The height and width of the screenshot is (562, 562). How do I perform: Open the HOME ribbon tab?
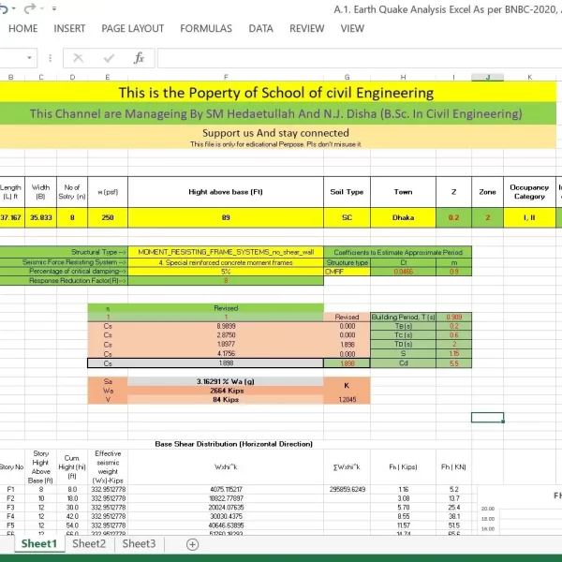click(x=22, y=29)
